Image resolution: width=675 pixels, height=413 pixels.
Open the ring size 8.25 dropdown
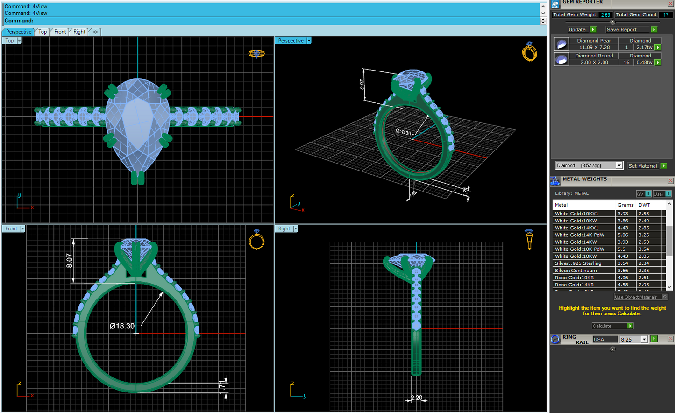(x=644, y=339)
